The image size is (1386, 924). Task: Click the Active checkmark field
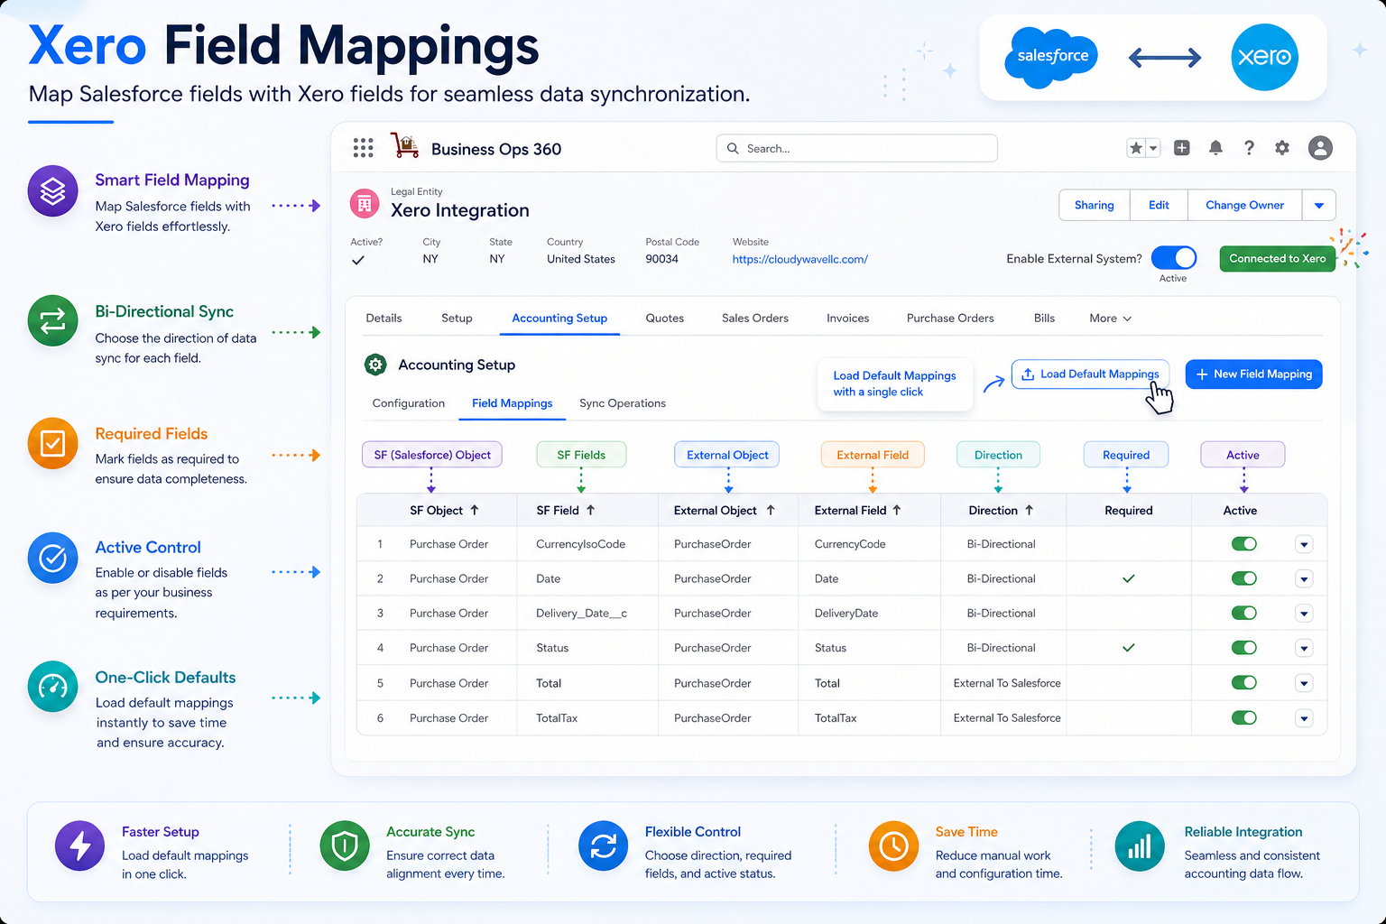pos(358,260)
